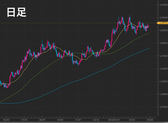Click the 12/12 date axis marker
The image size is (168, 123).
click(x=96, y=120)
